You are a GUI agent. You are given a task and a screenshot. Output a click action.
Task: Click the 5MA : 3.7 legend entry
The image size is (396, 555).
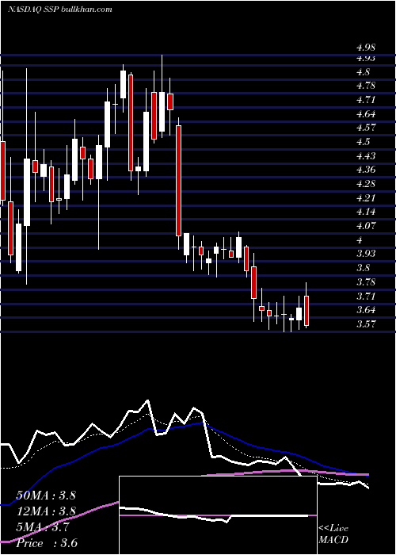43,527
